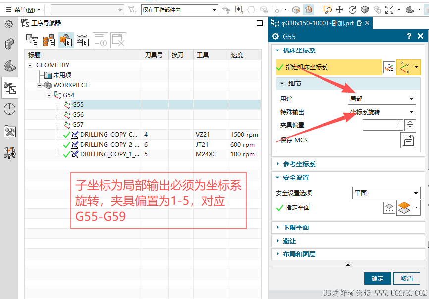Click the plane dialog icon beside 指定平面

(x=389, y=208)
